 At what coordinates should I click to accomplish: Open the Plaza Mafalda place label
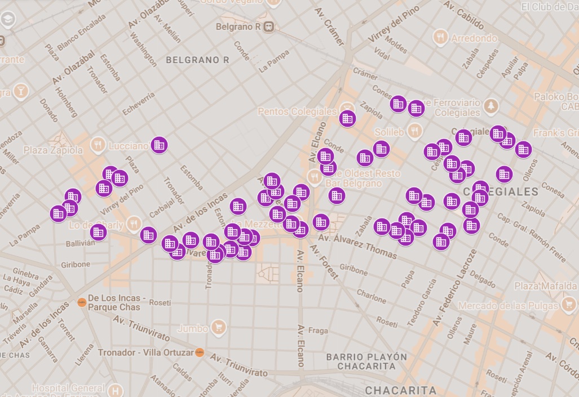point(545,286)
